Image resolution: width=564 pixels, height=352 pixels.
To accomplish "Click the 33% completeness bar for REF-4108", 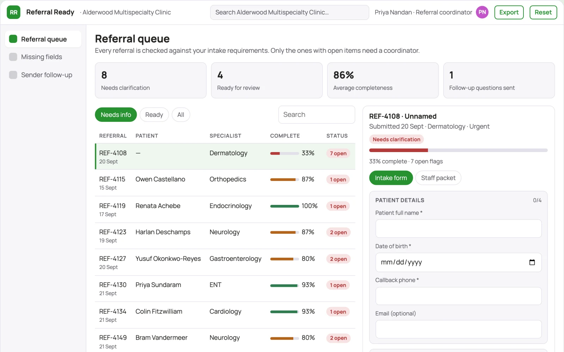I will 284,153.
